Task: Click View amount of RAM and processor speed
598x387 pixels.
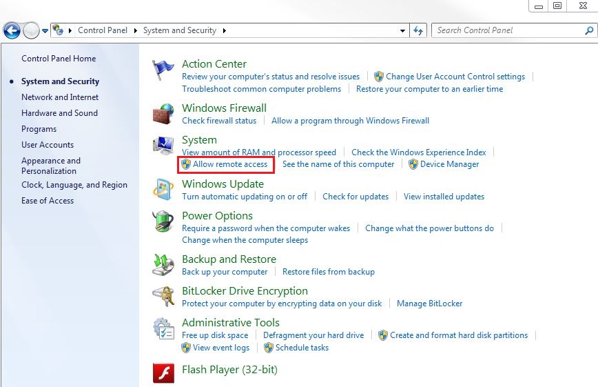Action: (259, 152)
